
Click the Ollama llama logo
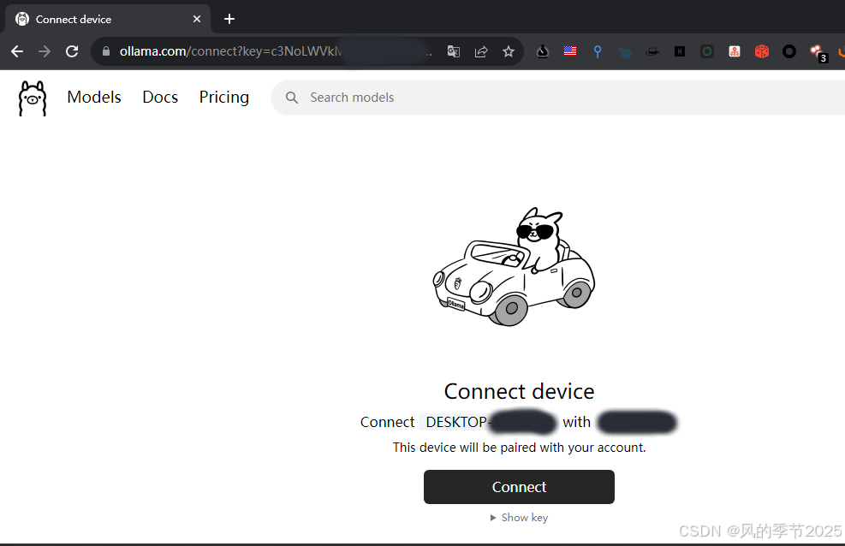[33, 98]
